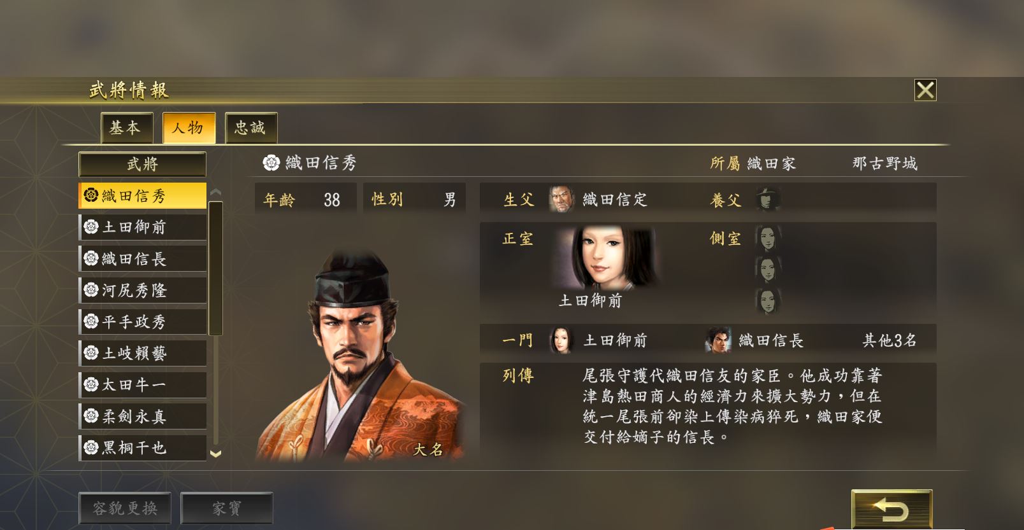
Task: Click the officer list scrollbar handle
Action: pyautogui.click(x=215, y=268)
